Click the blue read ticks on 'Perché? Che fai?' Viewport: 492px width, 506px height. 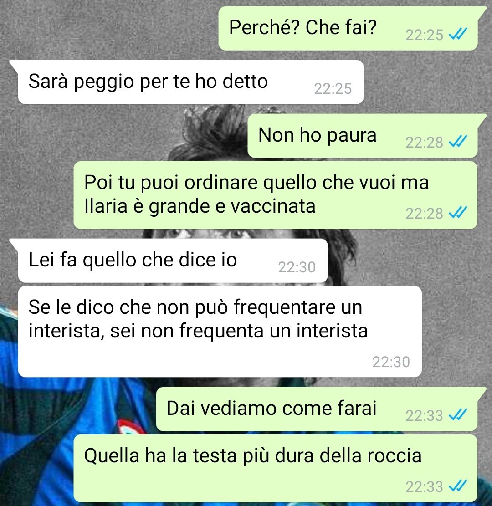[458, 34]
